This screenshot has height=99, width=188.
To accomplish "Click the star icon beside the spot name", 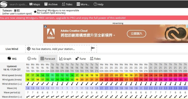I will pos(35,12).
